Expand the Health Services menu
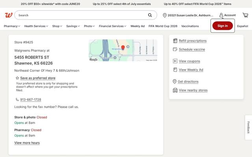 pyautogui.click(x=36, y=26)
